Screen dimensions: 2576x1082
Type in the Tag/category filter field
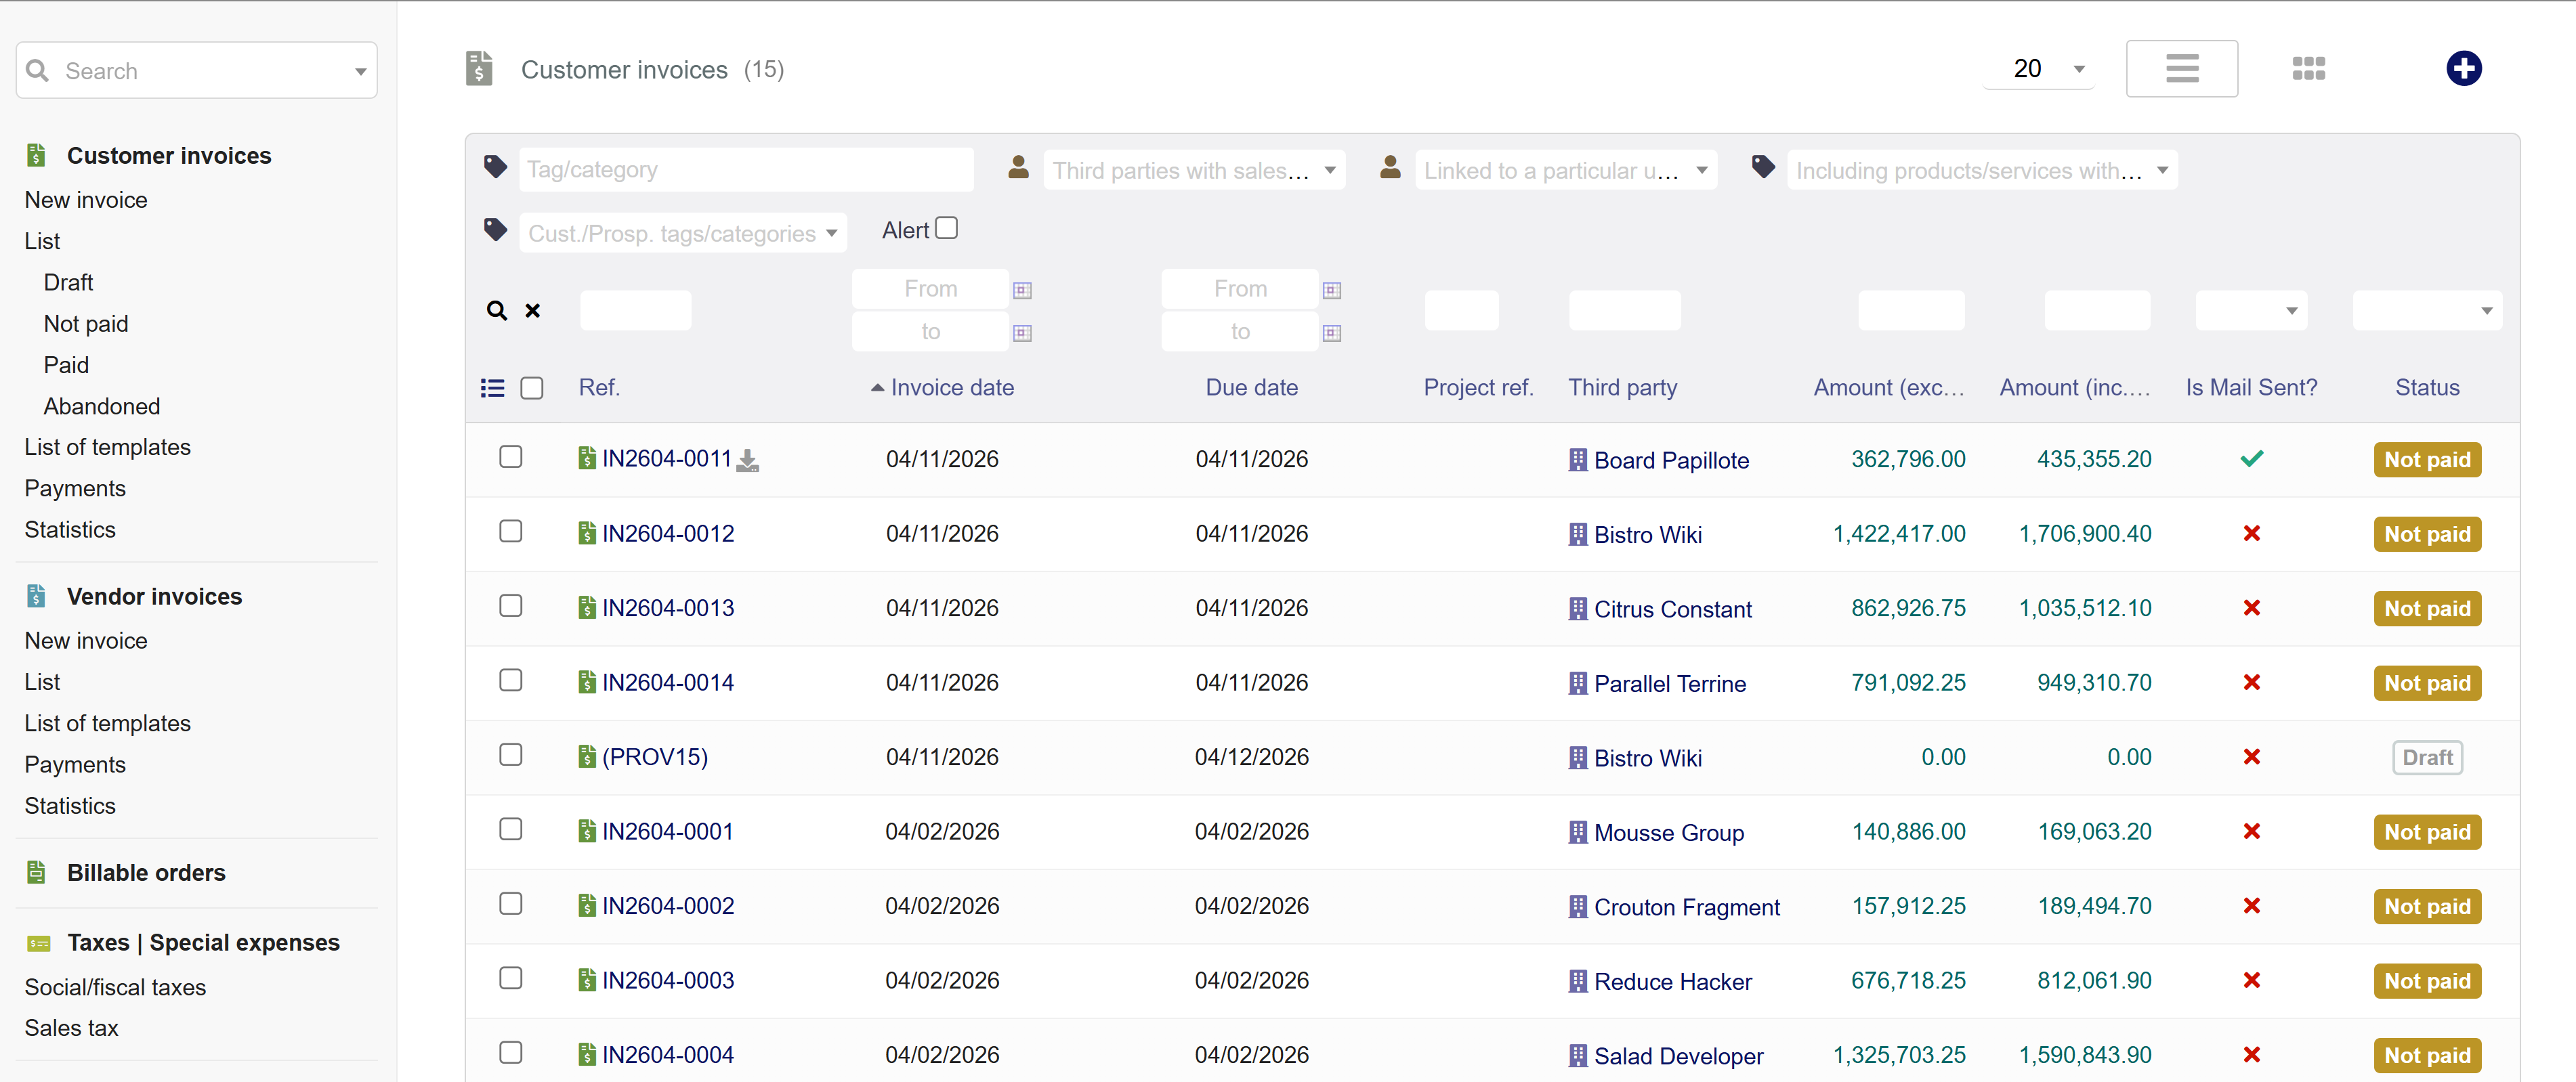(746, 169)
